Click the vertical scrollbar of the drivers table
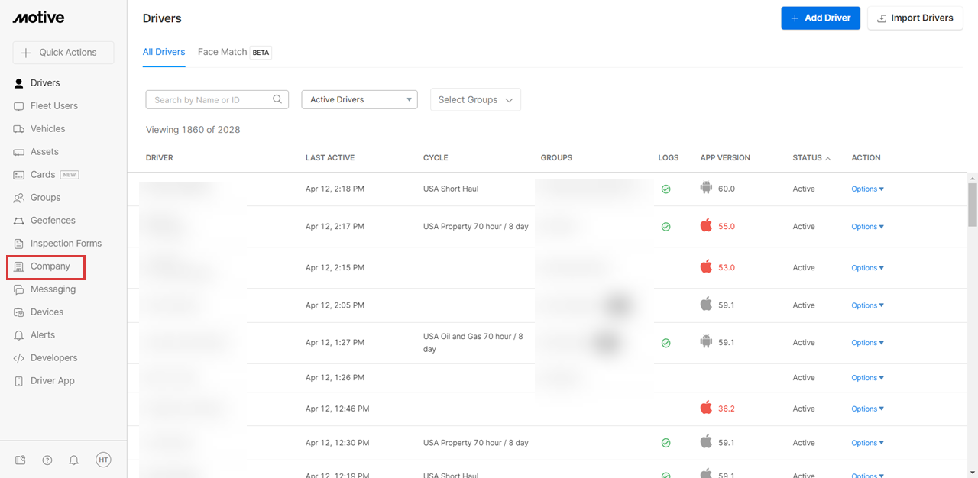Screen dimensions: 978x478 tap(973, 205)
